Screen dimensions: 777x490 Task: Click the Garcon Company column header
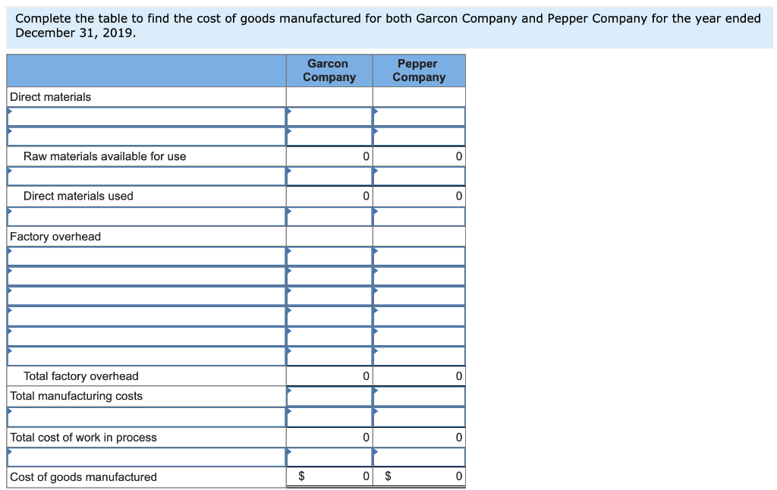(329, 70)
